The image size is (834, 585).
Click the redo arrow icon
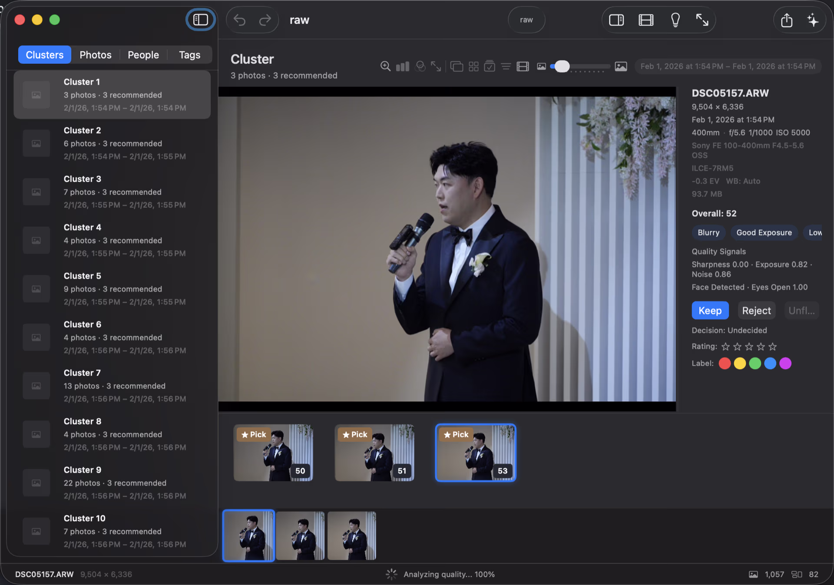coord(265,20)
